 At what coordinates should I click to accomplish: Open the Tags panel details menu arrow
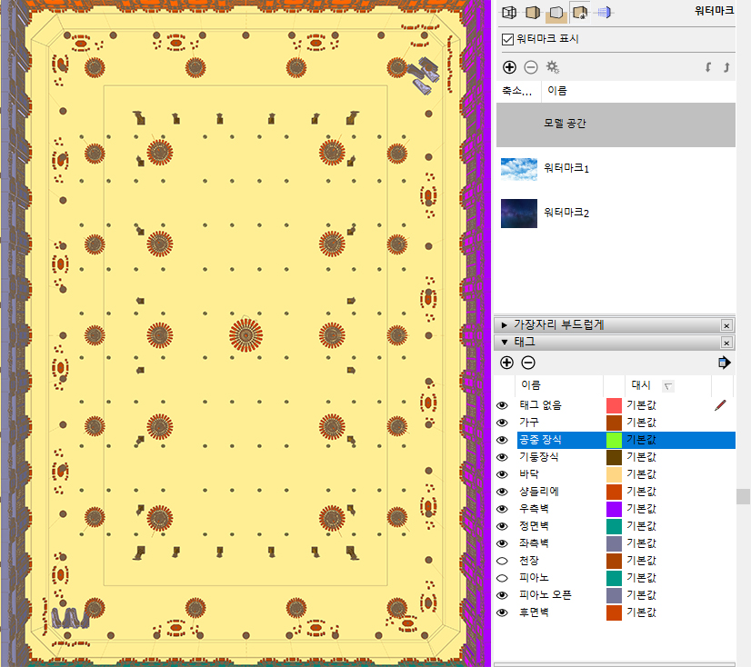point(724,363)
